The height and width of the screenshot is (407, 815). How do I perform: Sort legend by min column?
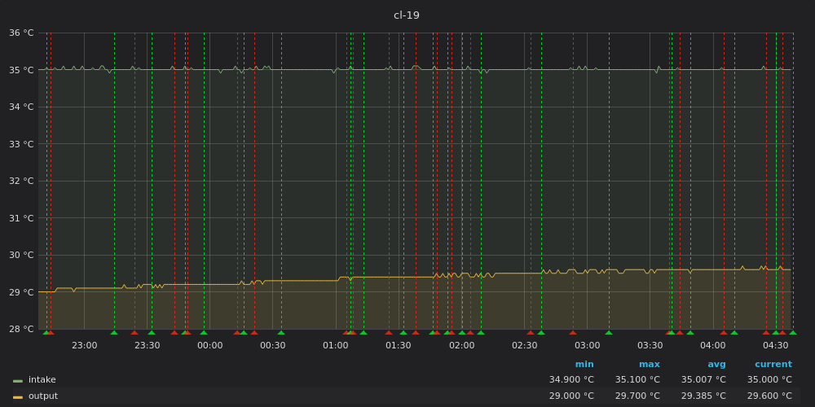(x=584, y=365)
